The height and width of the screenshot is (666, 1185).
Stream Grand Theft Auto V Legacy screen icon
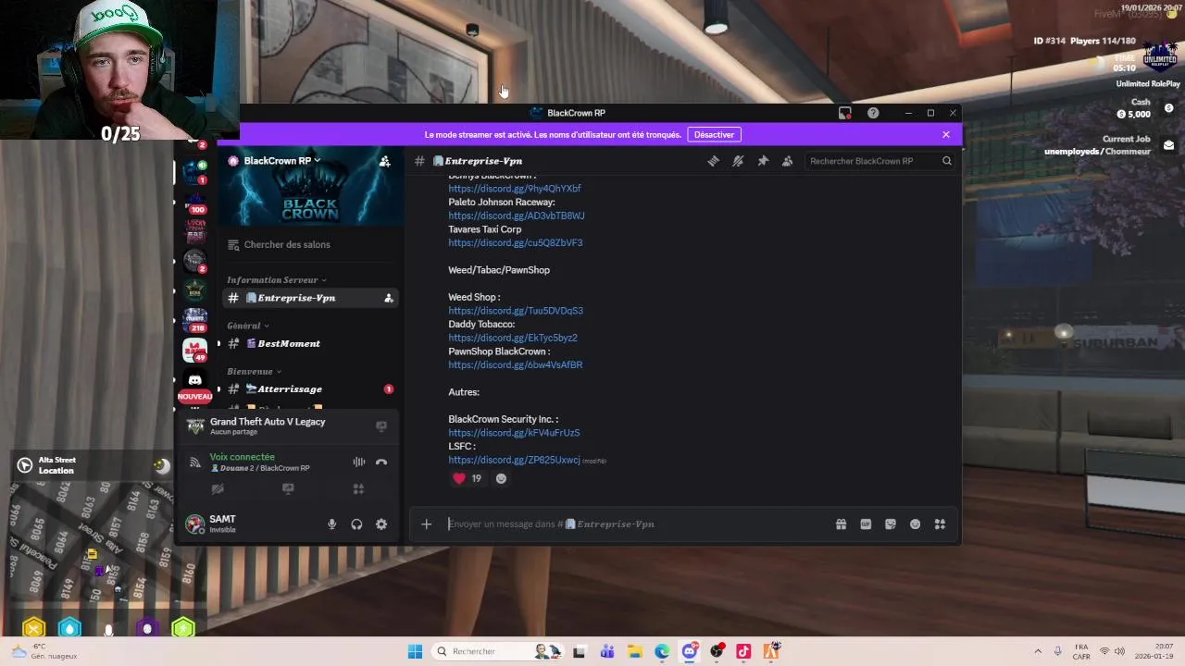coord(381,426)
